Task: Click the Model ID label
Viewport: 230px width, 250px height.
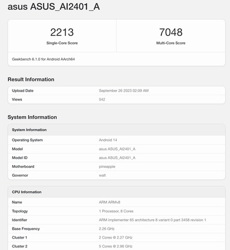Action: (x=20, y=158)
